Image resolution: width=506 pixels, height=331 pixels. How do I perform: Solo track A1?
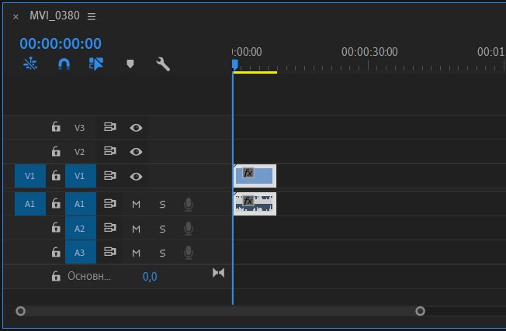pos(163,205)
